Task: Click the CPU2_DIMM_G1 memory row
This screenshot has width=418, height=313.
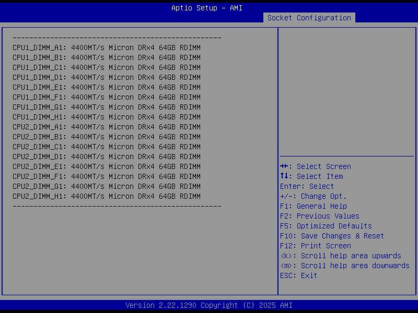Action: (107, 186)
